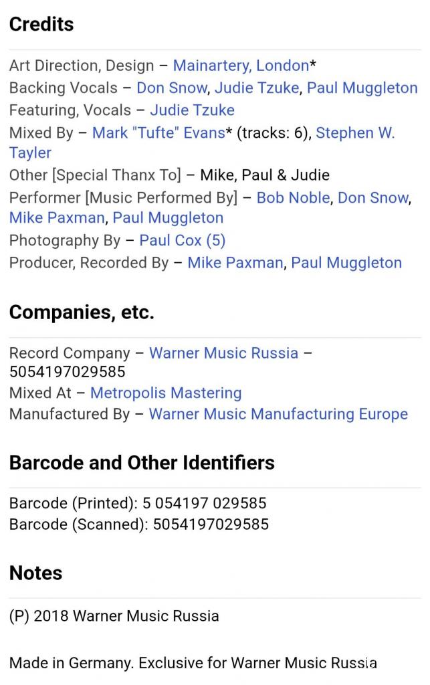Screen dimensions: 430x685
Task: Open Paul Muggleton in Music Performed By credit
Action: [168, 218]
